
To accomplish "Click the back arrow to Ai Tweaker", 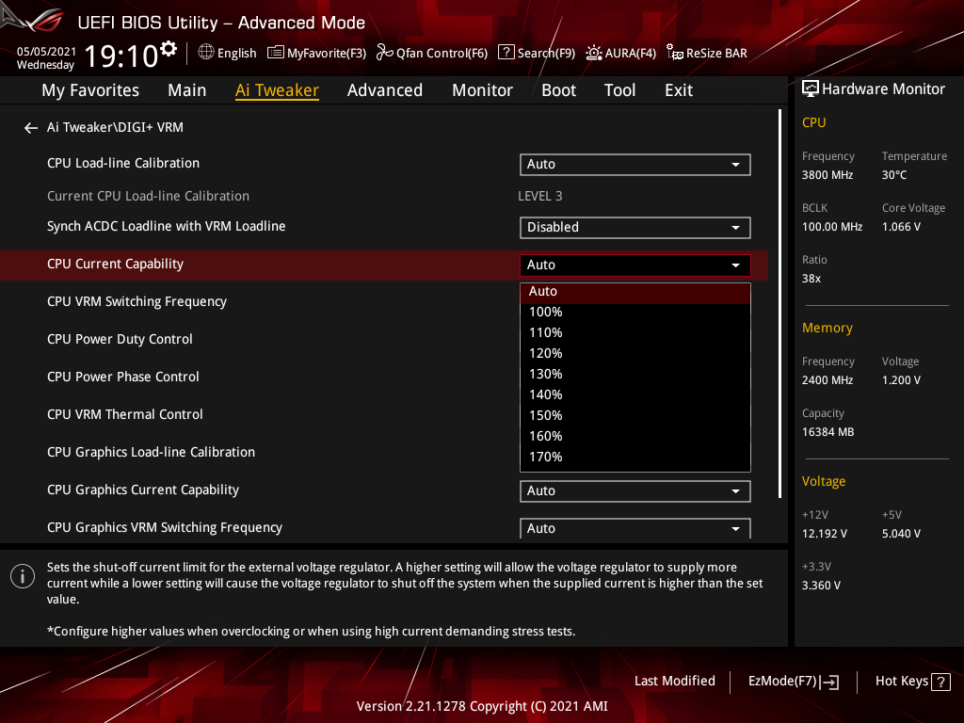I will click(31, 128).
